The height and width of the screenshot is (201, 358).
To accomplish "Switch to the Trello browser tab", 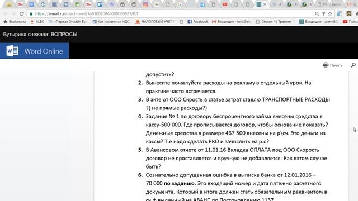I will tap(100, 4).
